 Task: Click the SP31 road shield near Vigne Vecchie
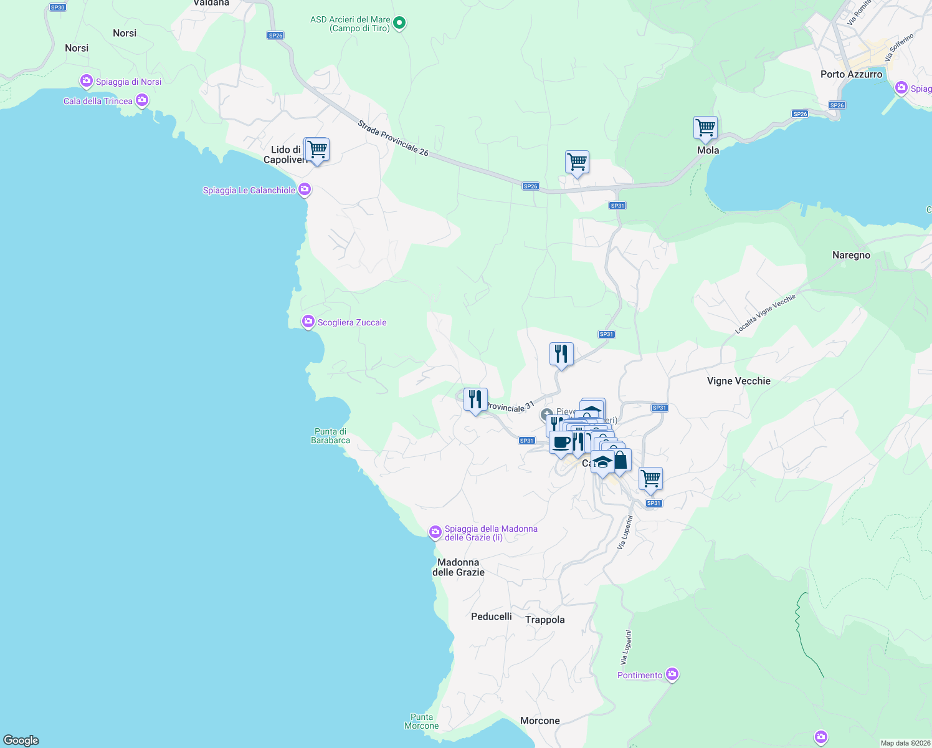click(x=660, y=407)
